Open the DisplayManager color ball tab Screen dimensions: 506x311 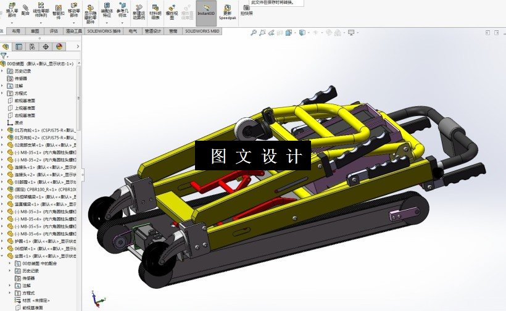point(59,46)
